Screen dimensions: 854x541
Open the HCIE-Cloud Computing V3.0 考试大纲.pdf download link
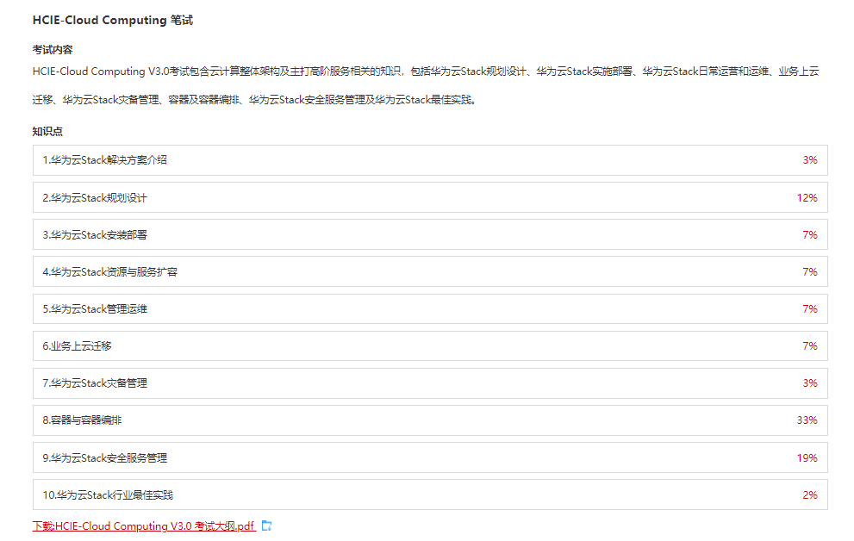point(144,525)
